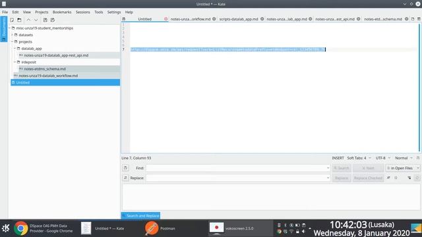Toggle the Search and Replace panel button
Image resolution: width=422 pixels, height=237 pixels.
(x=140, y=216)
